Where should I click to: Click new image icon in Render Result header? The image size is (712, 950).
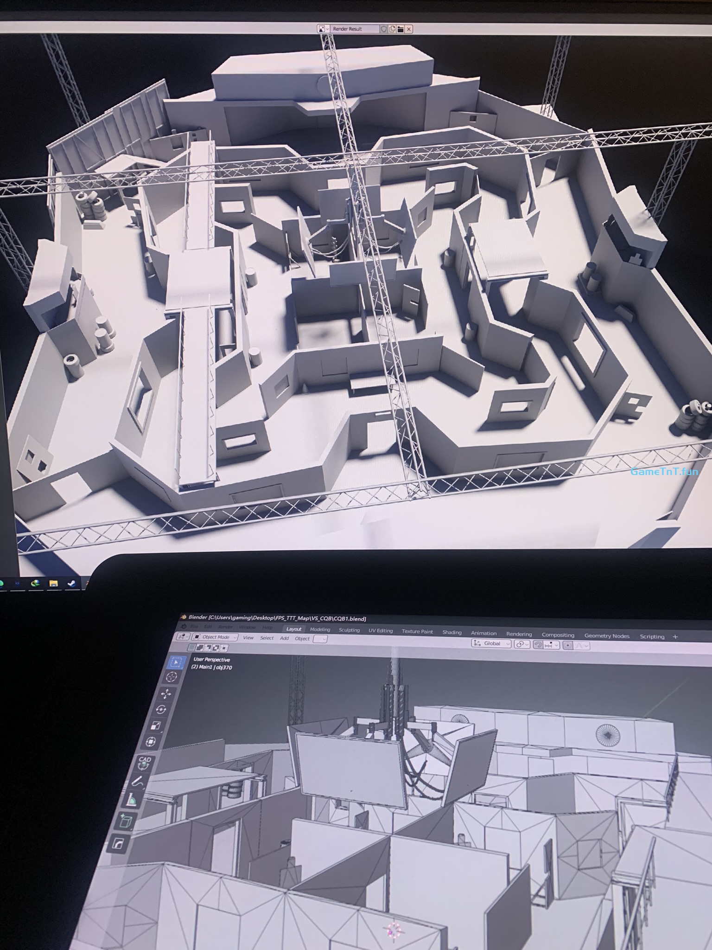coord(392,29)
